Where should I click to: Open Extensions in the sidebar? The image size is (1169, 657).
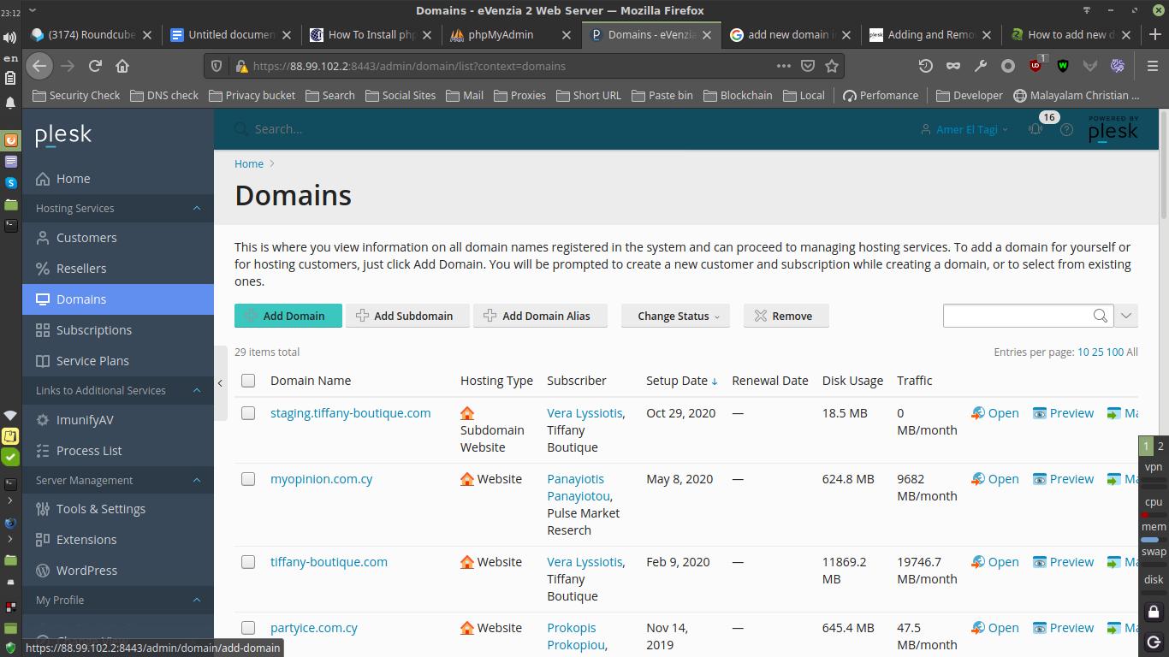coord(118,540)
